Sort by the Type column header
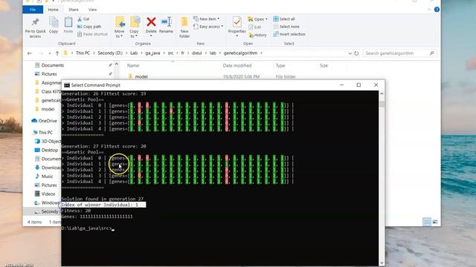The width and height of the screenshot is (476, 267). [280, 65]
